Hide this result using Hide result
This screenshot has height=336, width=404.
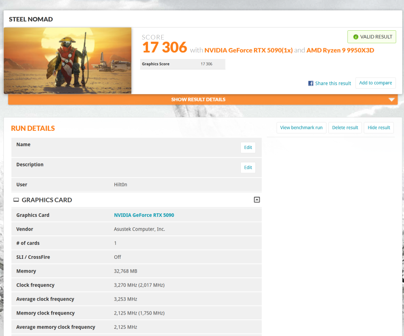click(379, 128)
